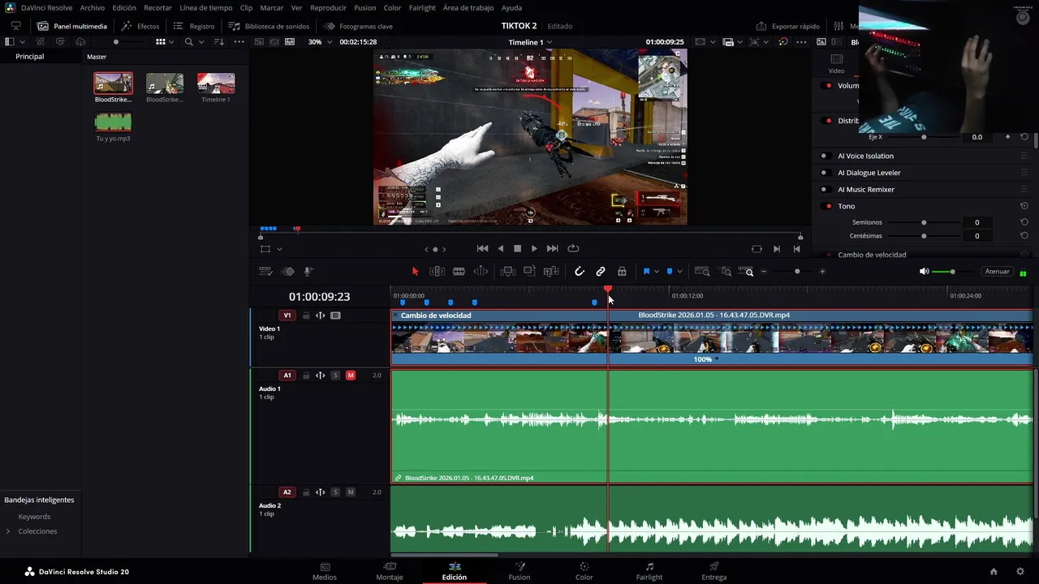Select the arrow Selection mode tool
The image size is (1039, 584).
click(415, 272)
